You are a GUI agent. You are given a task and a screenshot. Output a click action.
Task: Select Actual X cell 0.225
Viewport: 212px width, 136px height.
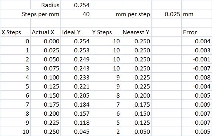pyautogui.click(x=46, y=122)
